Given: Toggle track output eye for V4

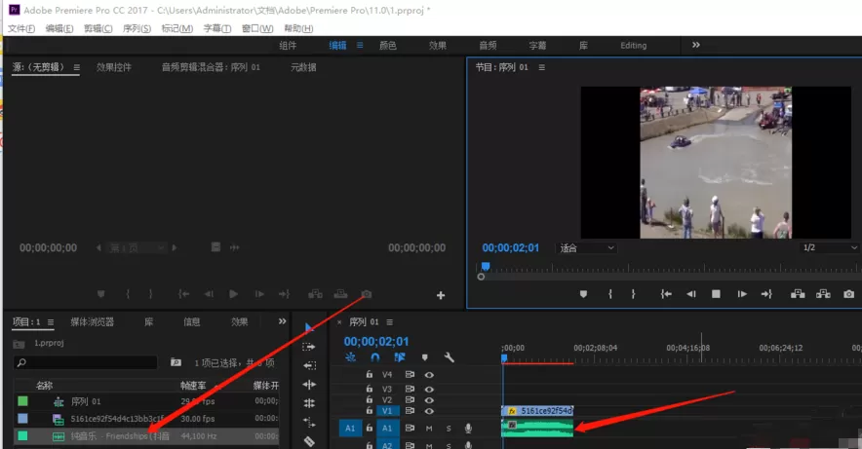Looking at the screenshot, I should (429, 375).
